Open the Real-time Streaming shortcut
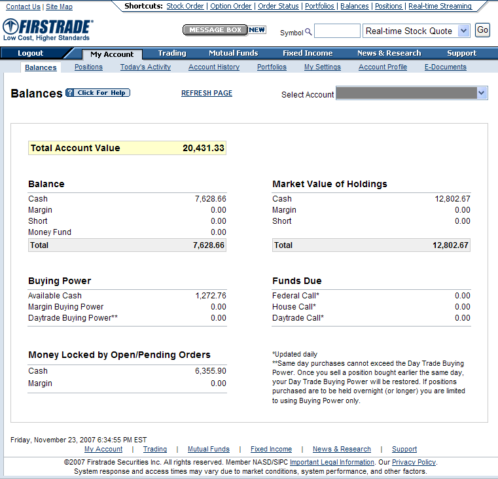Screen dimensions: 498x479 440,6
